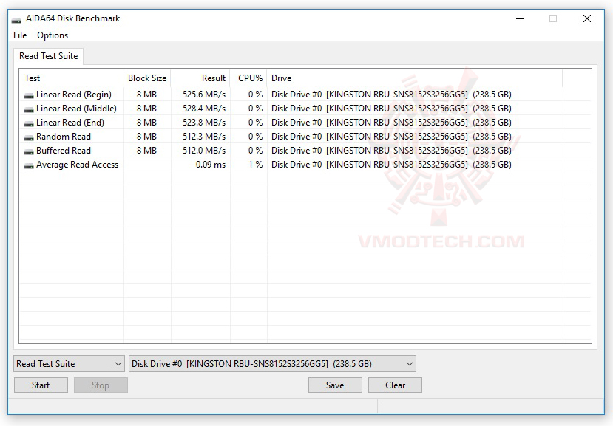Screen dimensions: 613x426
Task: Open the Read Test Suite dropdown
Action: point(70,363)
